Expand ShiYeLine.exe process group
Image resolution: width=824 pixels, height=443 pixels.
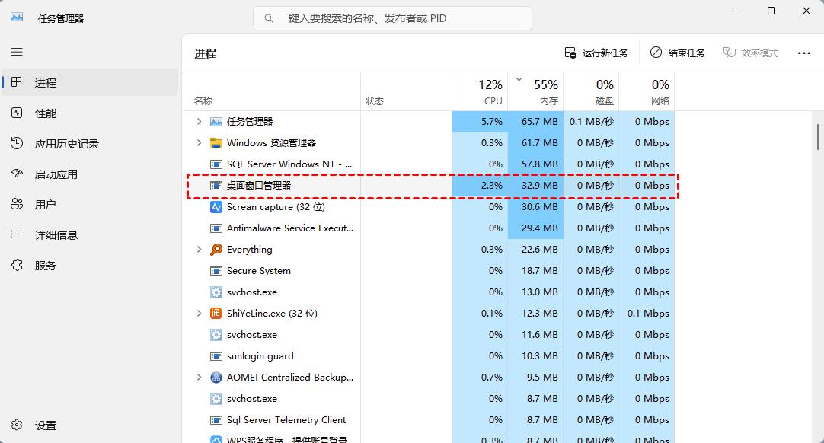200,313
